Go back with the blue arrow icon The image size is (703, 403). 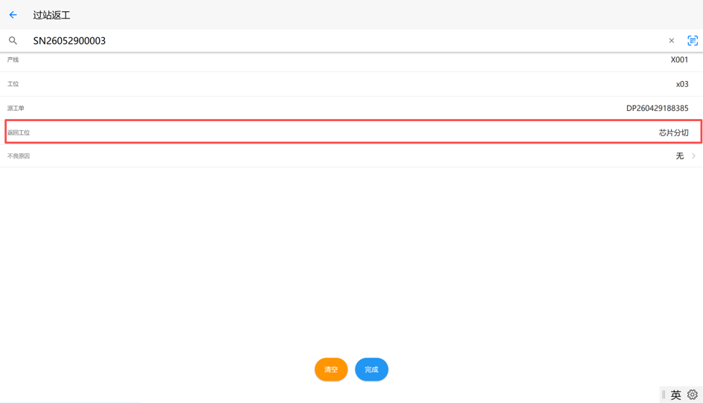click(13, 15)
